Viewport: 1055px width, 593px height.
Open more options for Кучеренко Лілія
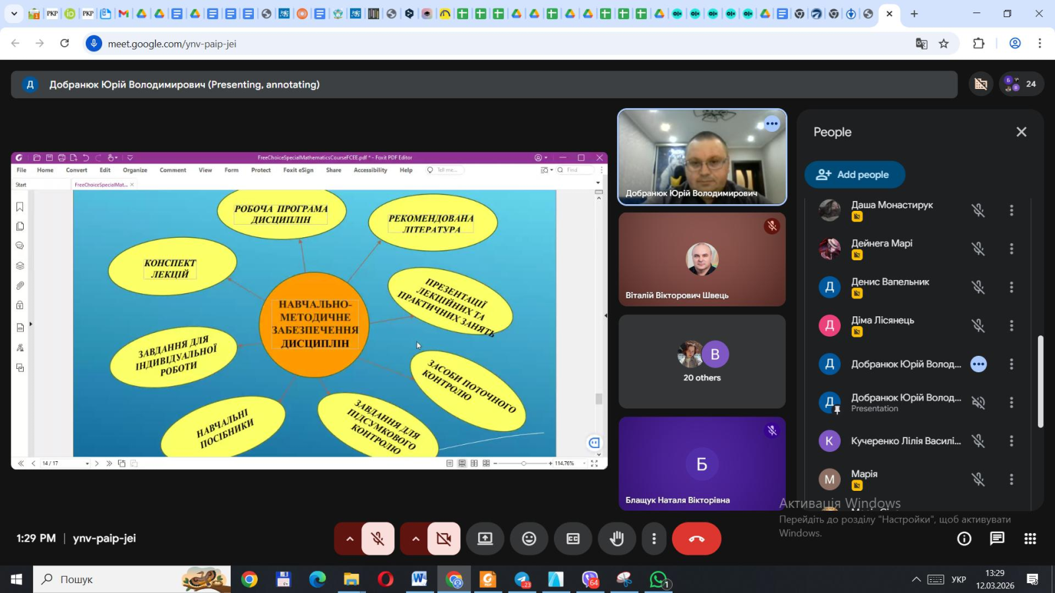tap(1011, 441)
